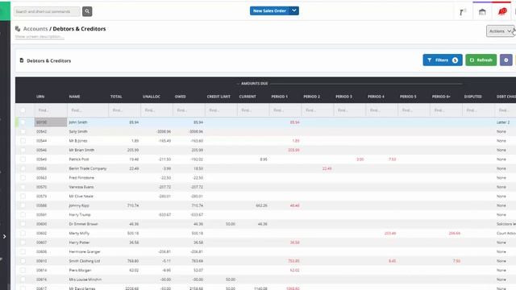This screenshot has height=290, width=516.
Task: Click the magnifier search button
Action: [87, 11]
